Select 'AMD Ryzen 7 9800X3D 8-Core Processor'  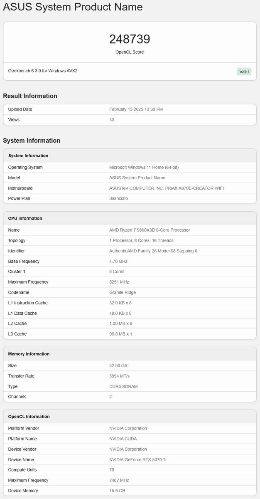click(150, 230)
